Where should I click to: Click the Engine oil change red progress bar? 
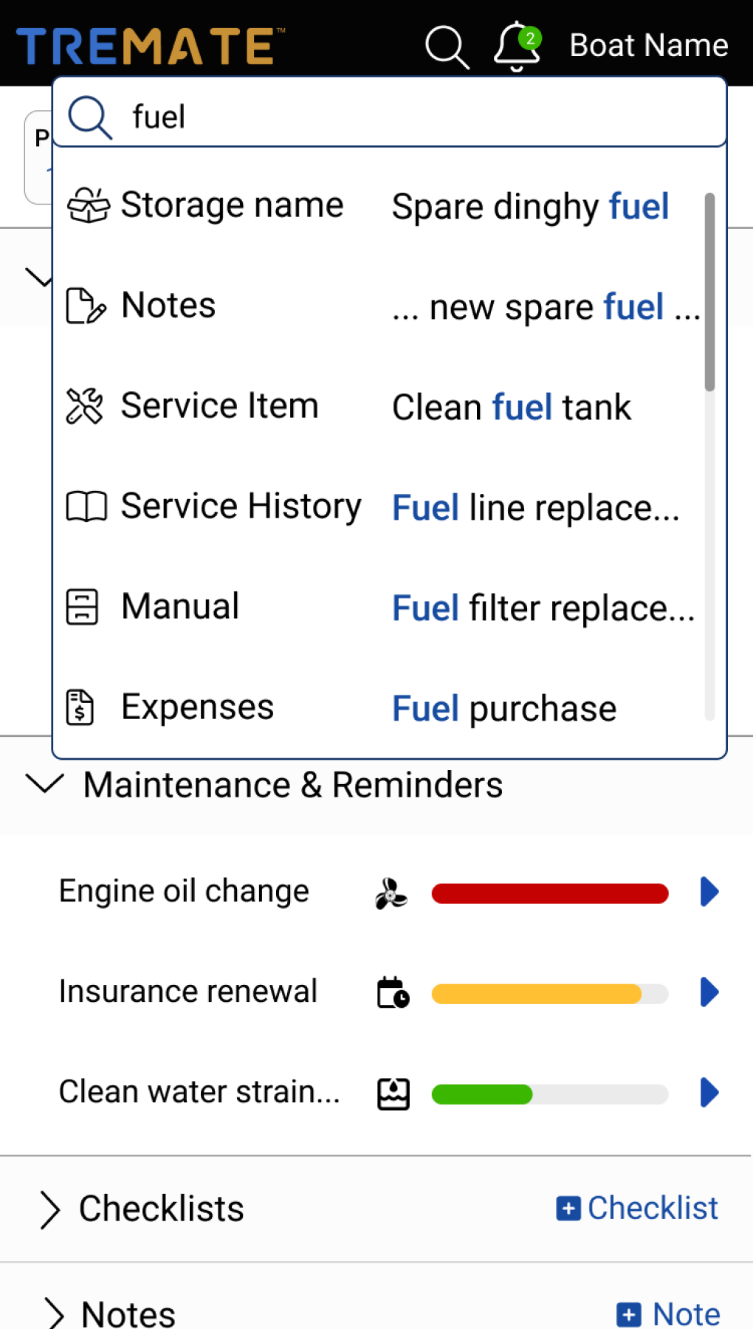point(549,893)
